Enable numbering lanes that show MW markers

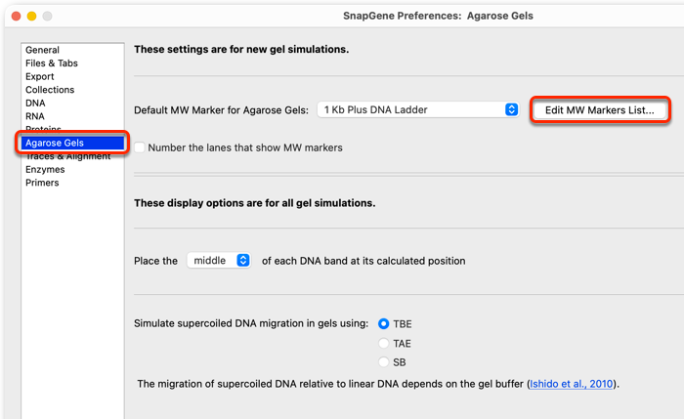(140, 147)
